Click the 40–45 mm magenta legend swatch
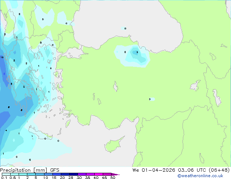This screenshot has width=231, height=179. [99, 174]
